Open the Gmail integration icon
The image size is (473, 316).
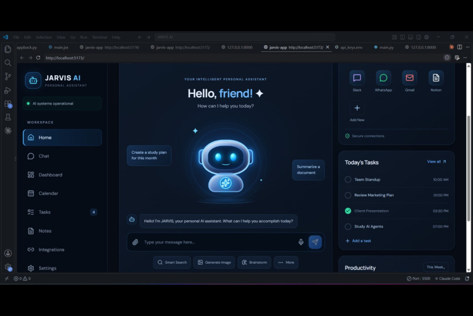coord(410,78)
